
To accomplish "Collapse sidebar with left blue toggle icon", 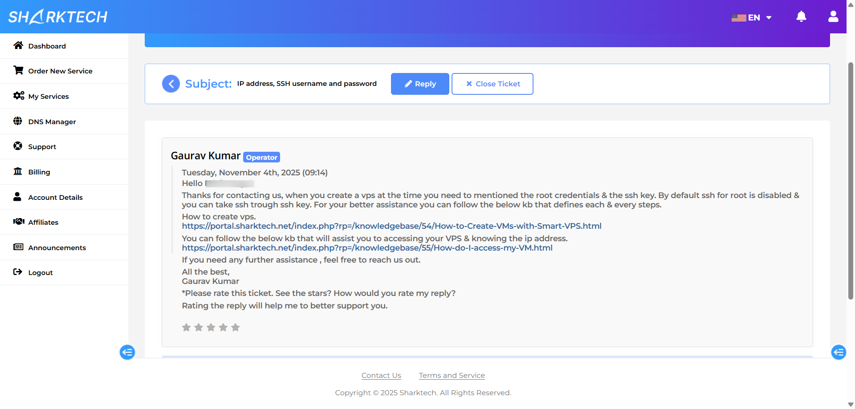I will pos(127,352).
